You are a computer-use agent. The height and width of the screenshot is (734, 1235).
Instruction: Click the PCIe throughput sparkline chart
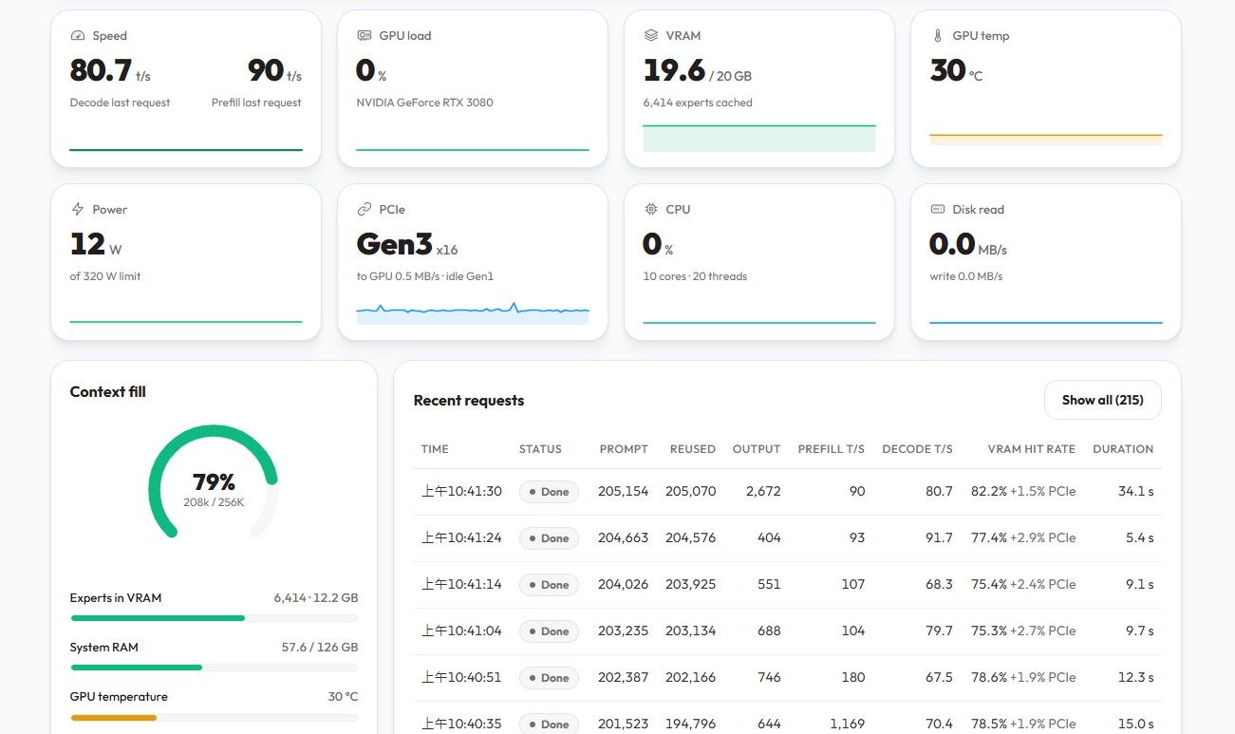473,312
